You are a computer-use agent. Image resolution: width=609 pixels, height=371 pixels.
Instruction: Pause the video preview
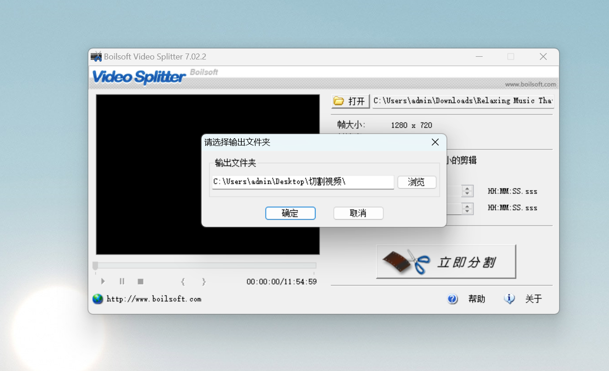pyautogui.click(x=122, y=281)
